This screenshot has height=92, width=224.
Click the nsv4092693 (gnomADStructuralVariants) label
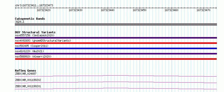[x=43, y=41]
